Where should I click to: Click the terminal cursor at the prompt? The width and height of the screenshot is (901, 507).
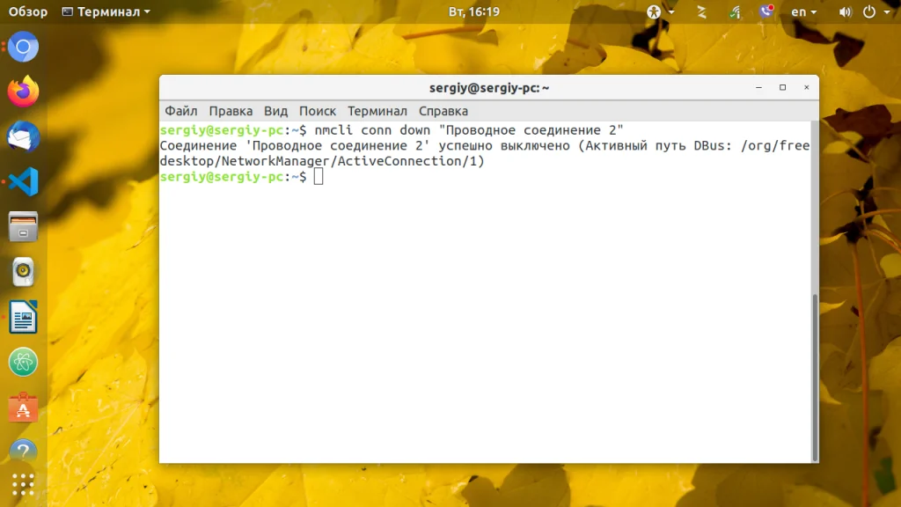click(319, 176)
